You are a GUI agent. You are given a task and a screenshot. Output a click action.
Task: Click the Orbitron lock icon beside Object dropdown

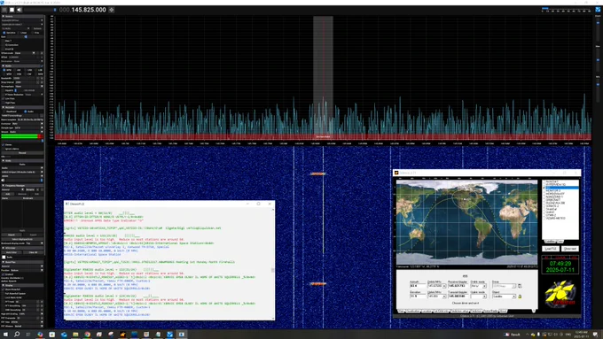(520, 297)
